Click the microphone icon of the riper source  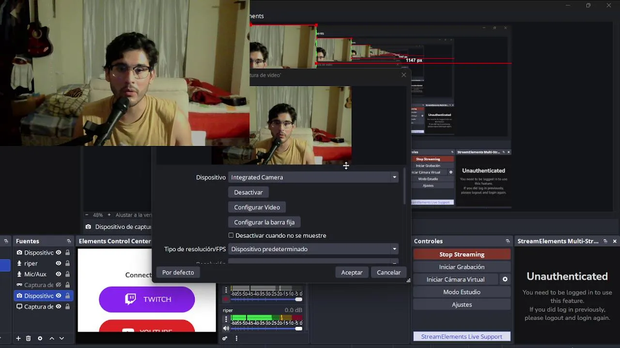[x=19, y=263]
